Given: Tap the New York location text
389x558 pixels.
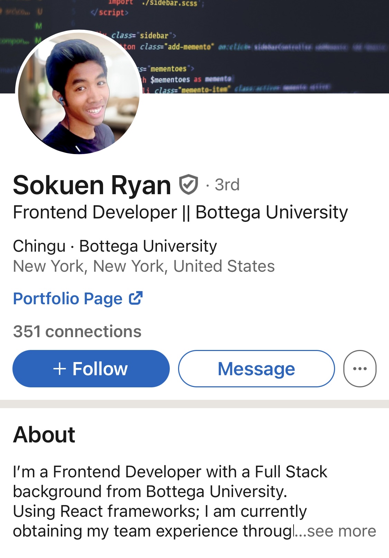Looking at the screenshot, I should [x=143, y=266].
